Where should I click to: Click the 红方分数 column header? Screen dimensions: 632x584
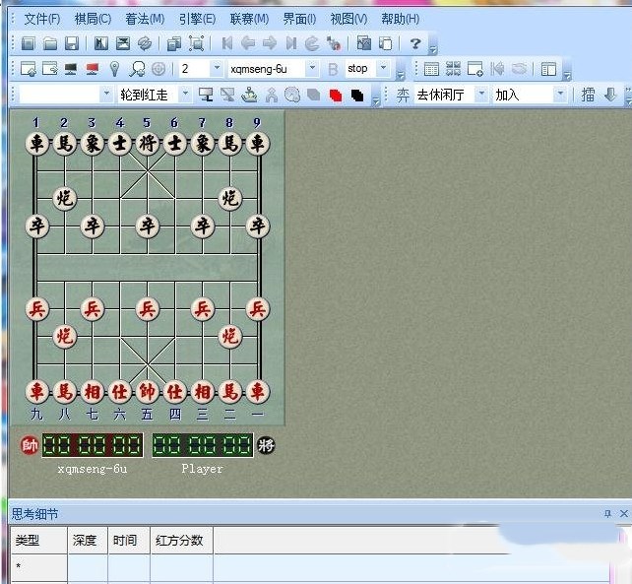pyautogui.click(x=181, y=541)
